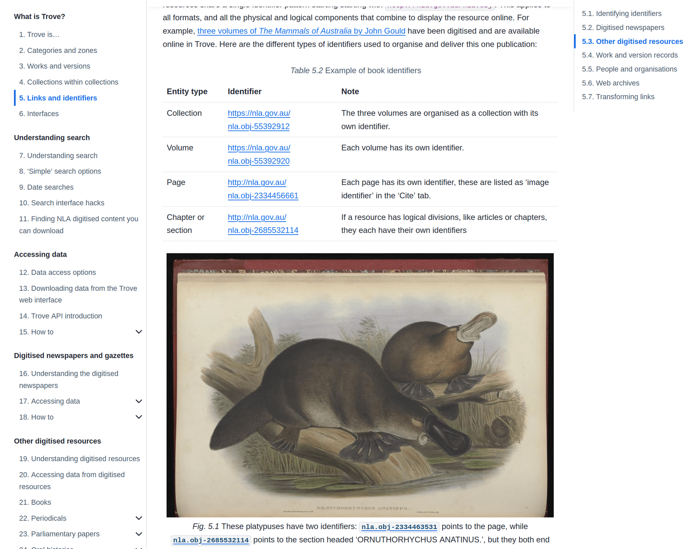Click 'Other digitised resources' sidebar heading
The image size is (688, 549).
click(x=57, y=441)
